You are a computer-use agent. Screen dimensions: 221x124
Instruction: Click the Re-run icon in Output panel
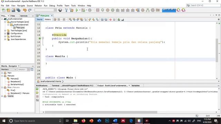tap(37, 89)
